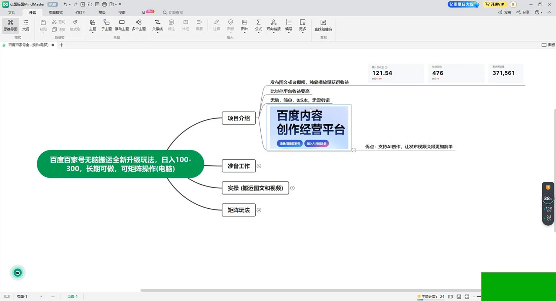Viewport: 556px width, 301px height.
Task: Insert a Subtopic (子主题)
Action: [x=106, y=25]
